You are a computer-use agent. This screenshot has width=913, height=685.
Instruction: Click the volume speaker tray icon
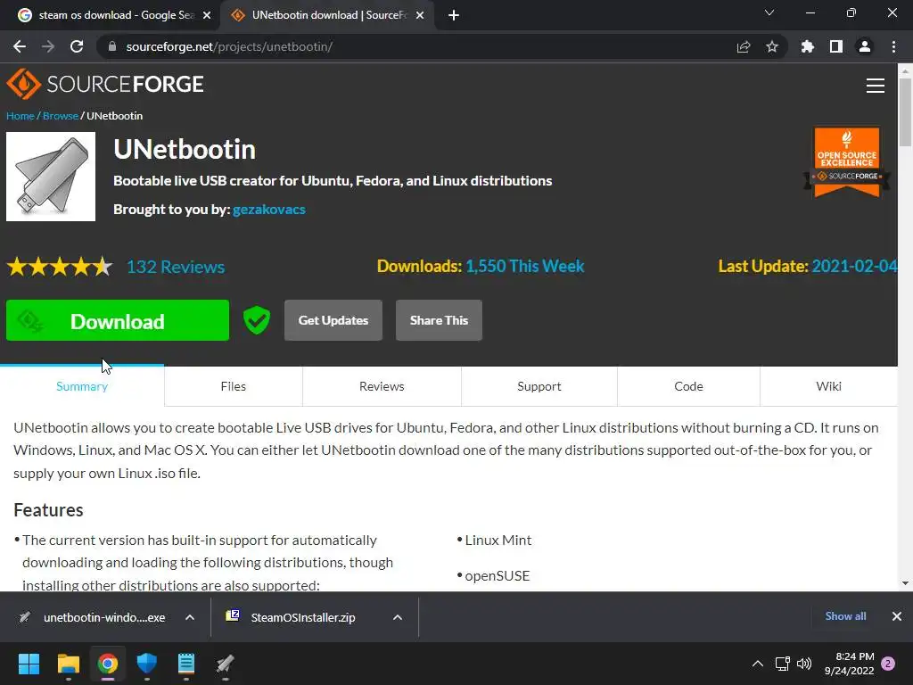pos(804,664)
